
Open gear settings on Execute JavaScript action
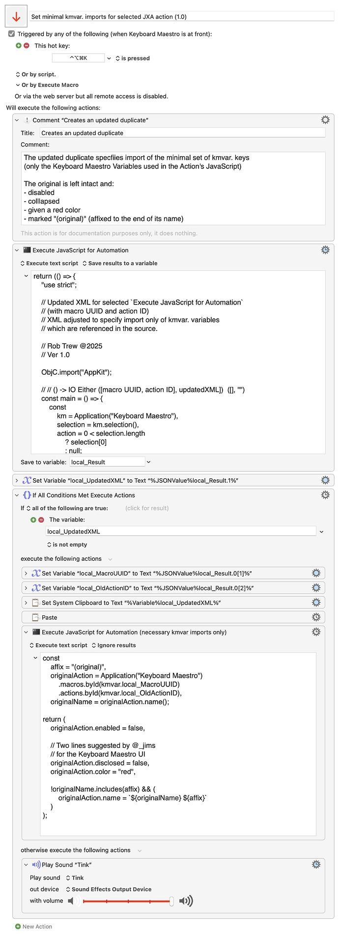[325, 249]
